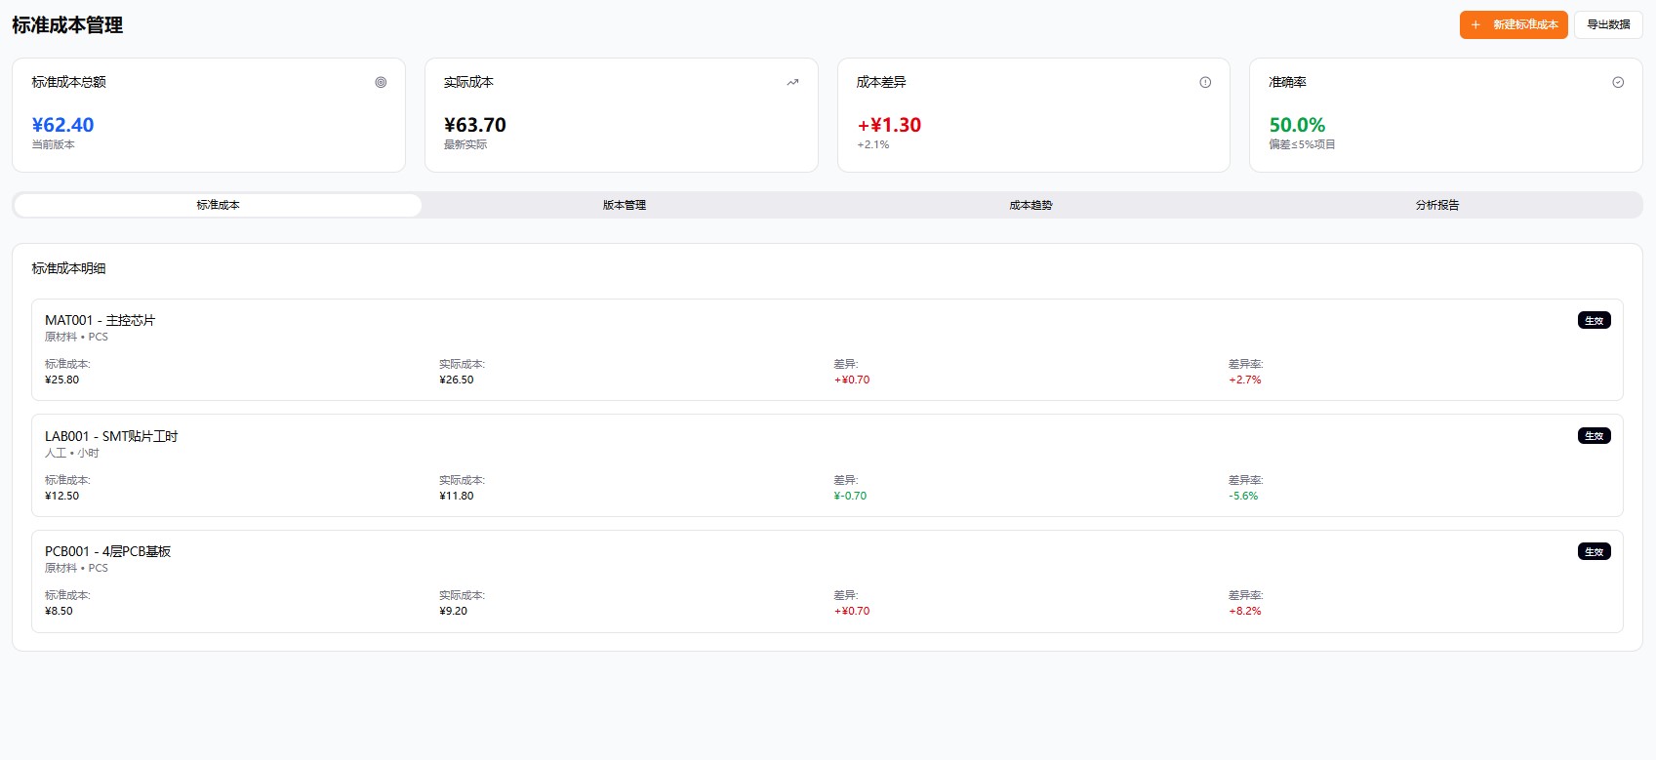This screenshot has height=760, width=1656.
Task: Click the trend arrow icon on 实际成本 card
Action: click(x=792, y=83)
